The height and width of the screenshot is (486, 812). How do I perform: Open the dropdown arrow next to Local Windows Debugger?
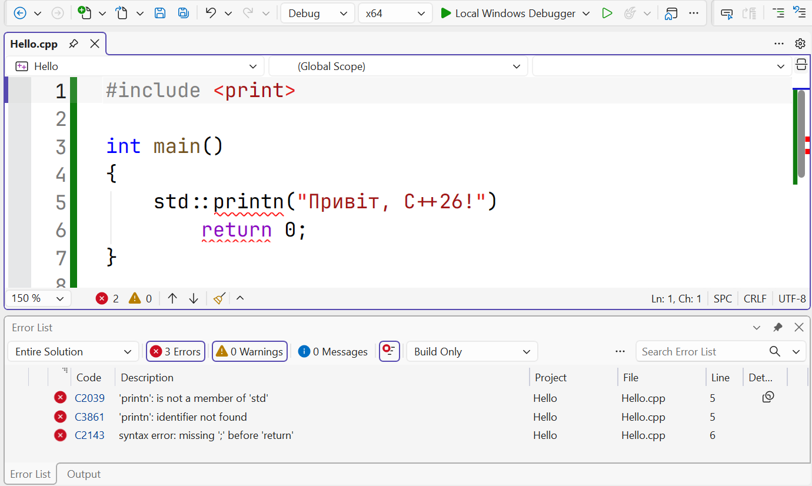(x=585, y=14)
